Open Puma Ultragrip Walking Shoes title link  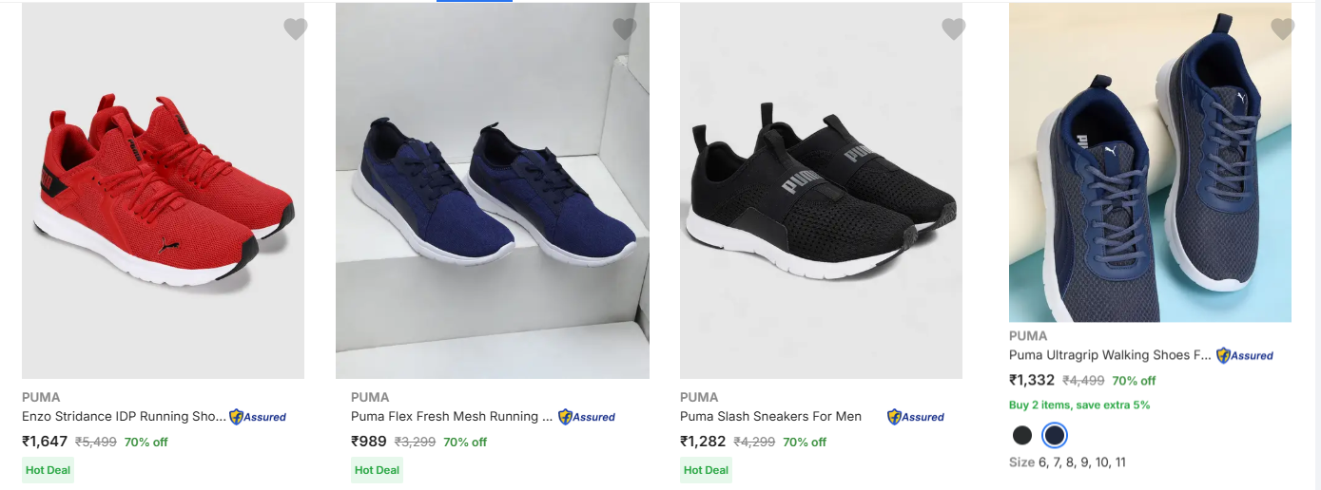point(1111,356)
